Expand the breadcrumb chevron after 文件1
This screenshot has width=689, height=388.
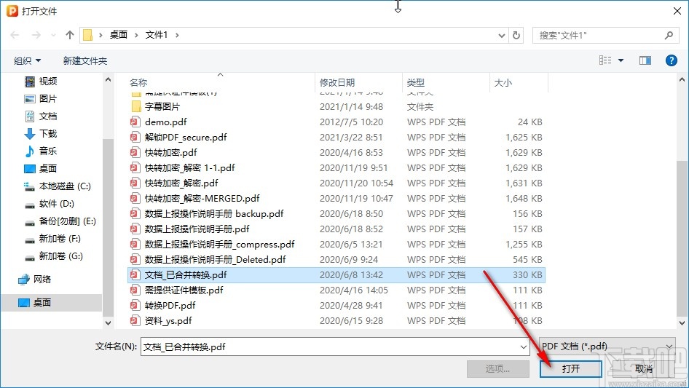click(x=177, y=35)
